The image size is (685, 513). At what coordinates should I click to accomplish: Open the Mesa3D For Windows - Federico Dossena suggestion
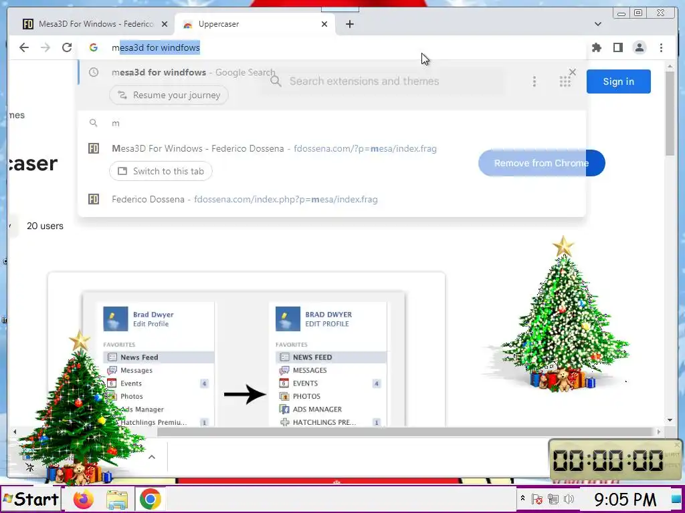pyautogui.click(x=332, y=148)
